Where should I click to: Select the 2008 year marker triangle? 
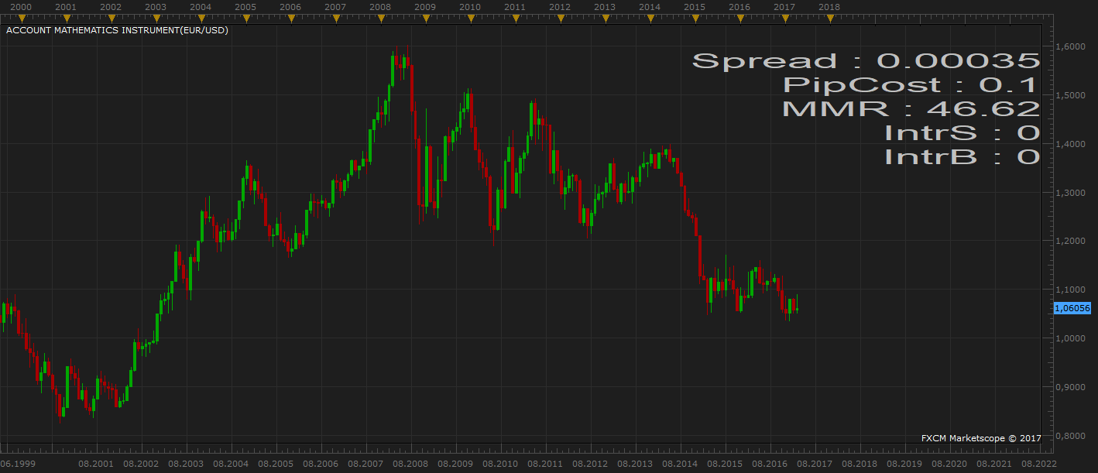coord(380,19)
